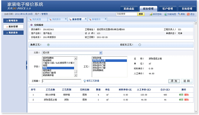Open the 我的桌面 page tab
This screenshot has width=199, height=115.
pos(38,19)
